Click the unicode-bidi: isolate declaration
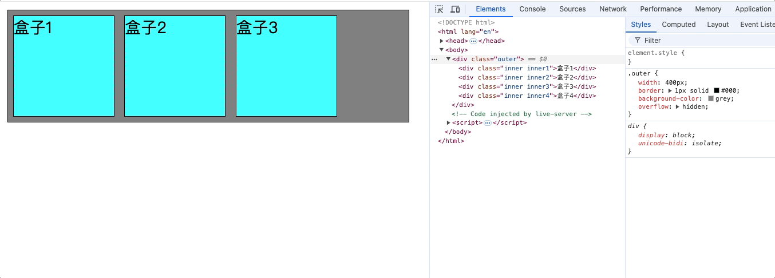 coord(680,144)
